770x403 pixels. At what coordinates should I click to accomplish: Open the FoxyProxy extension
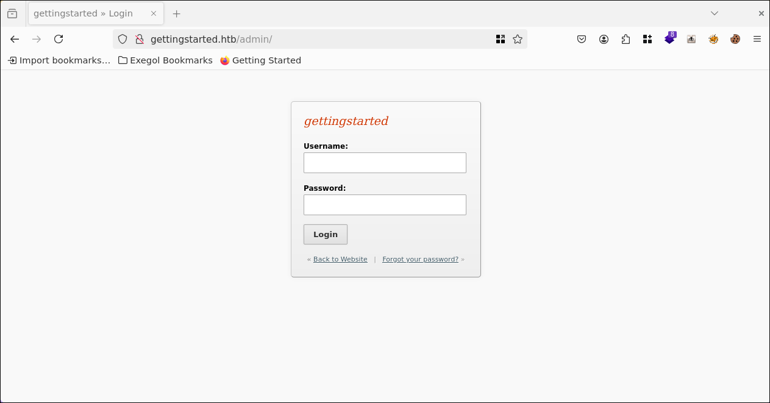pos(713,39)
